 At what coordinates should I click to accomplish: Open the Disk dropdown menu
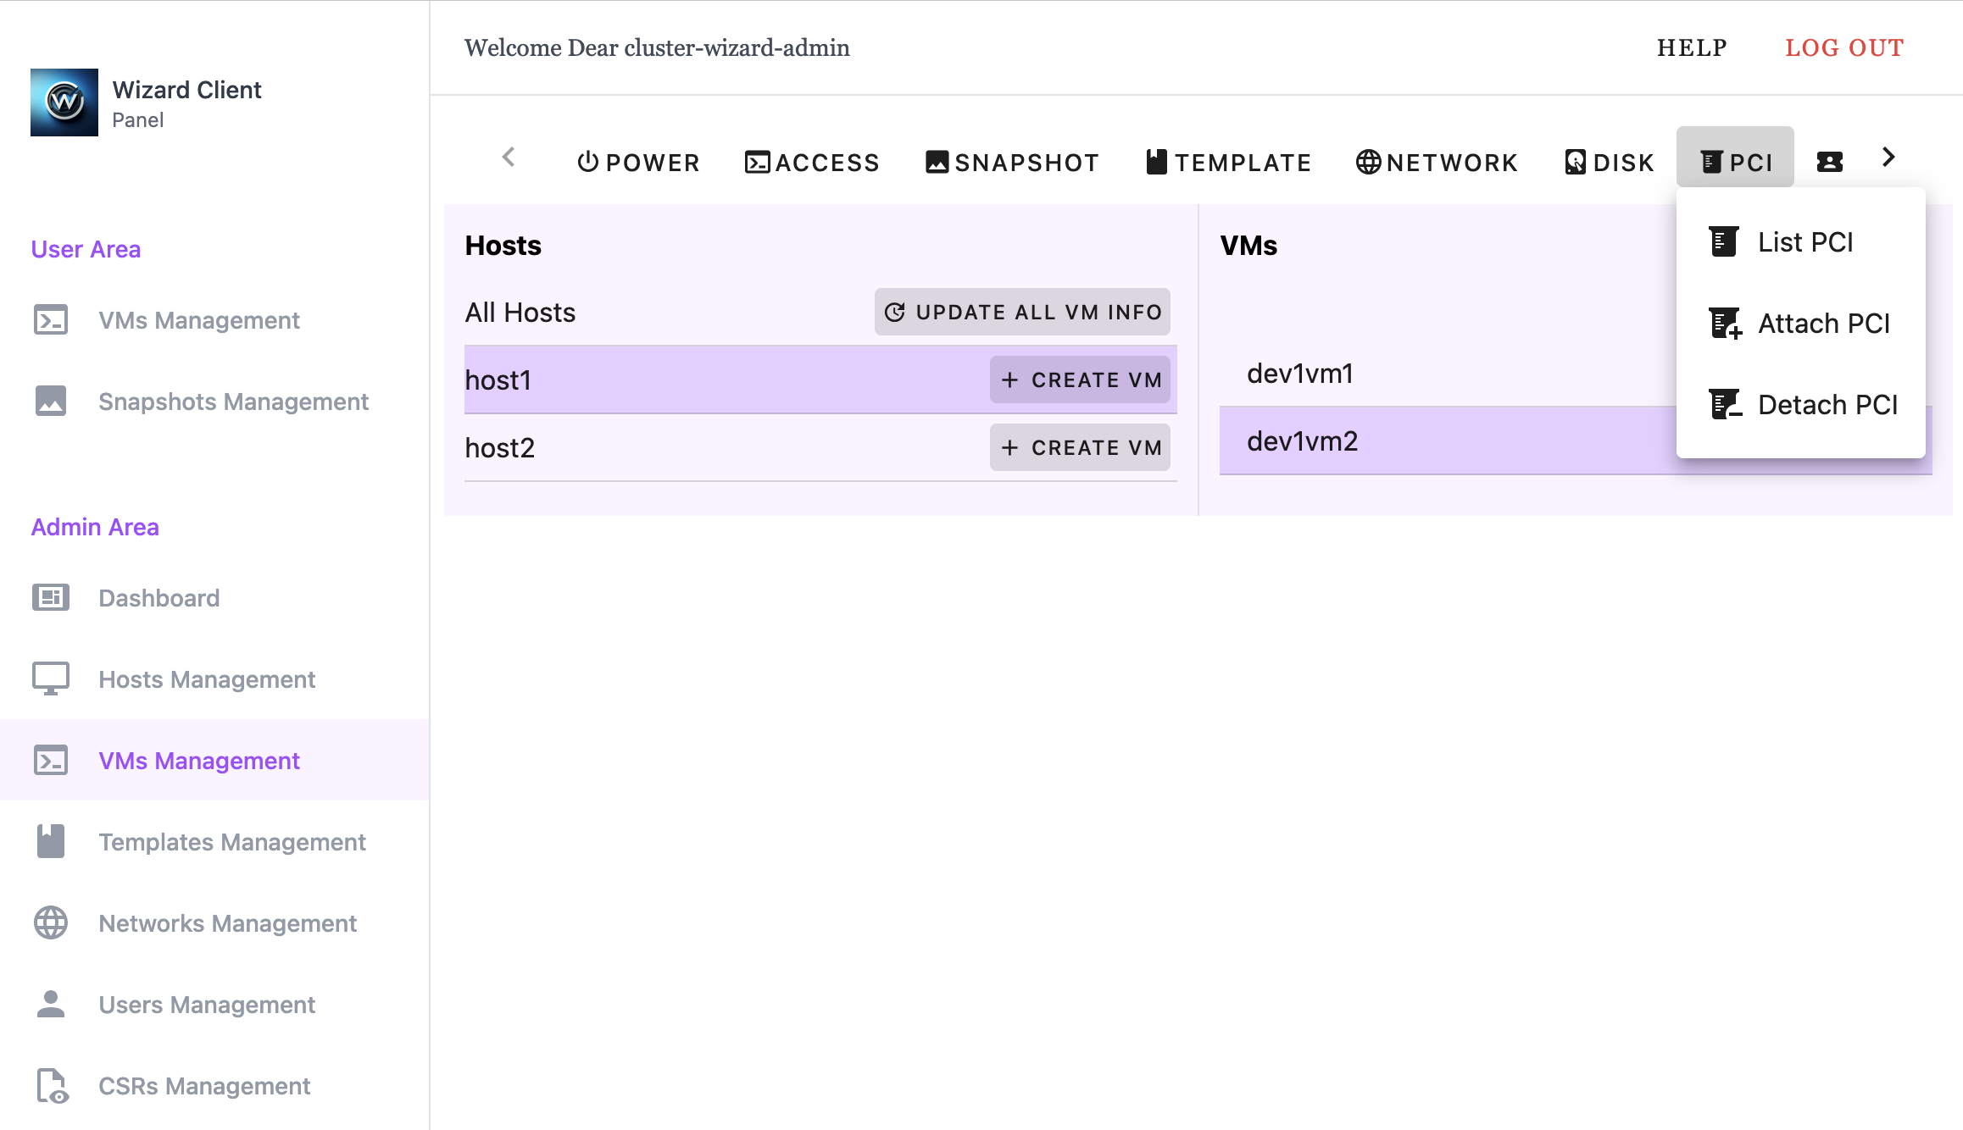click(x=1609, y=162)
